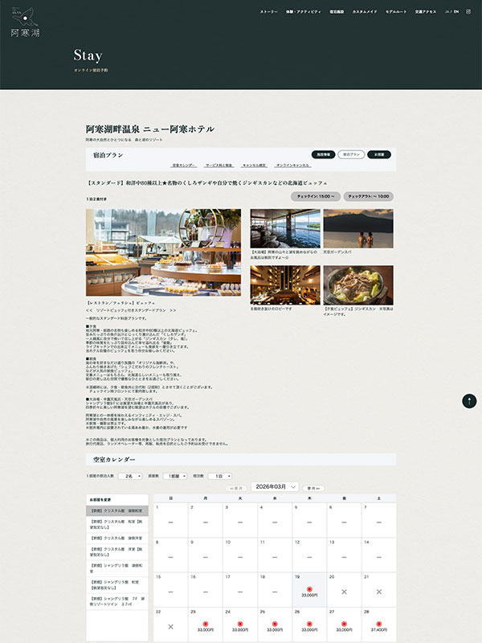Click the March 26 availability circle
482x643 pixels.
[309, 624]
